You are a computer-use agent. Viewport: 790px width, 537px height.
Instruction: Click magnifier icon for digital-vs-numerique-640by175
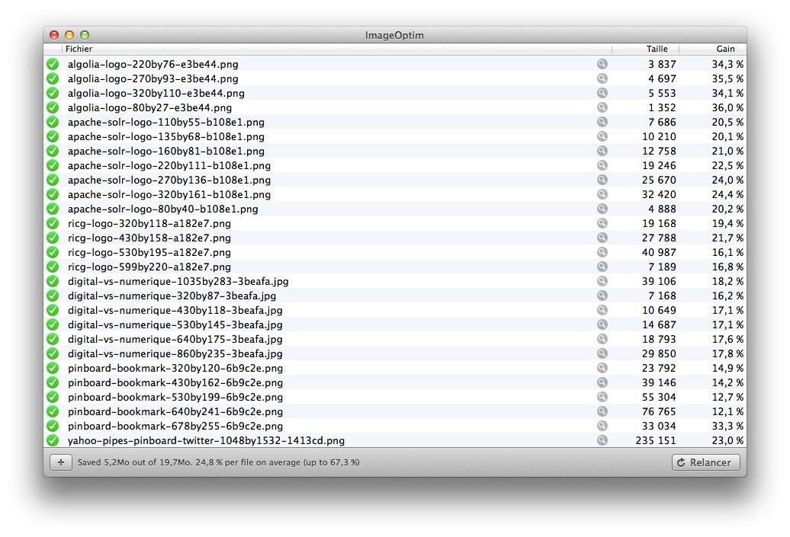(x=602, y=339)
